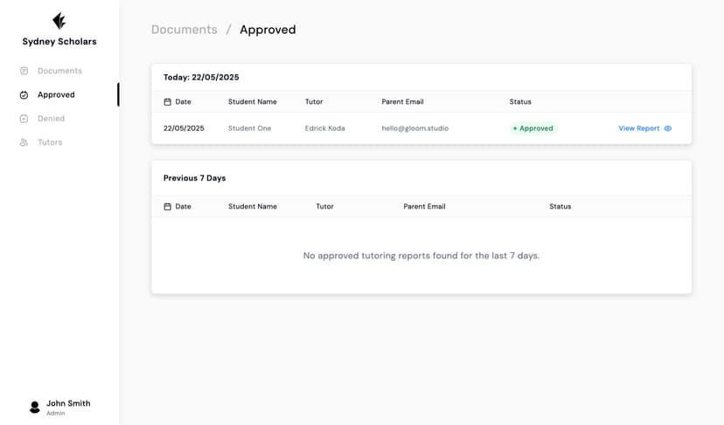Image resolution: width=724 pixels, height=425 pixels.
Task: Click the Sydney Scholars logo icon
Action: pos(59,21)
